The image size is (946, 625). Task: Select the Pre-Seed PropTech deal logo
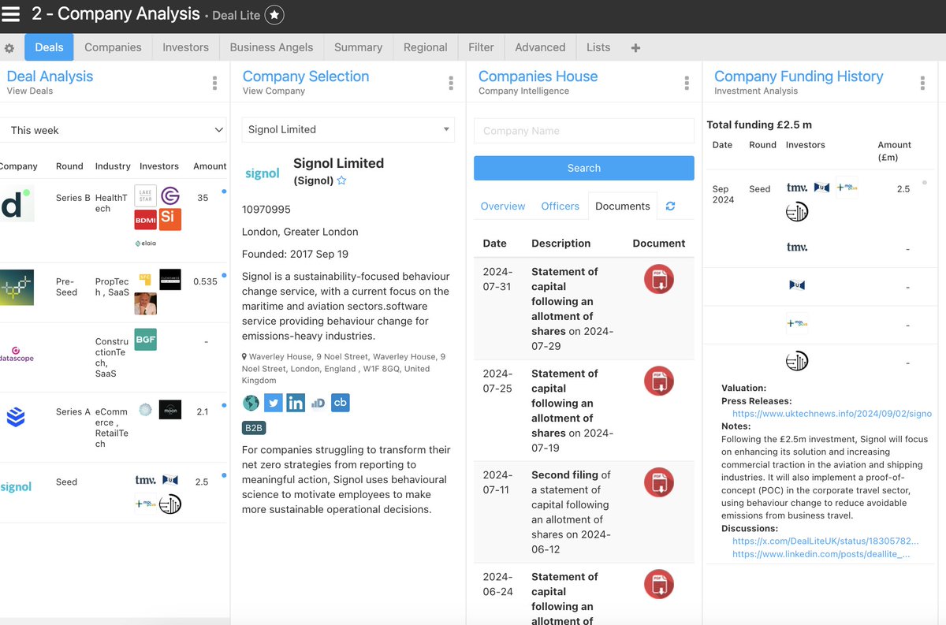[x=17, y=287]
